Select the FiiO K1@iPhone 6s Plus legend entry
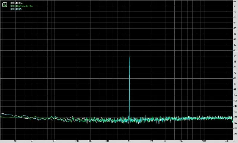 tap(21, 6)
